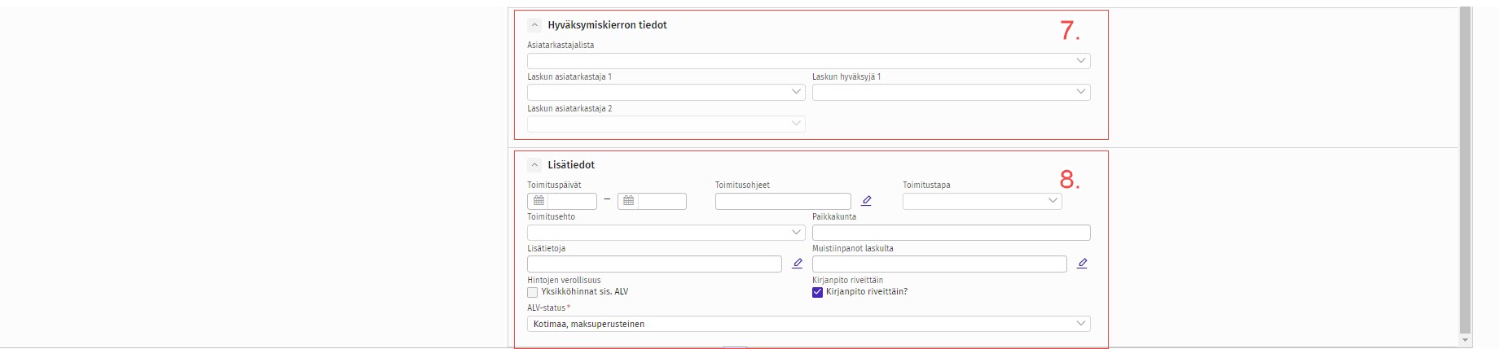The width and height of the screenshot is (1499, 349).
Task: Click the edit pencil next to Lisätietoja
Action: click(x=798, y=264)
